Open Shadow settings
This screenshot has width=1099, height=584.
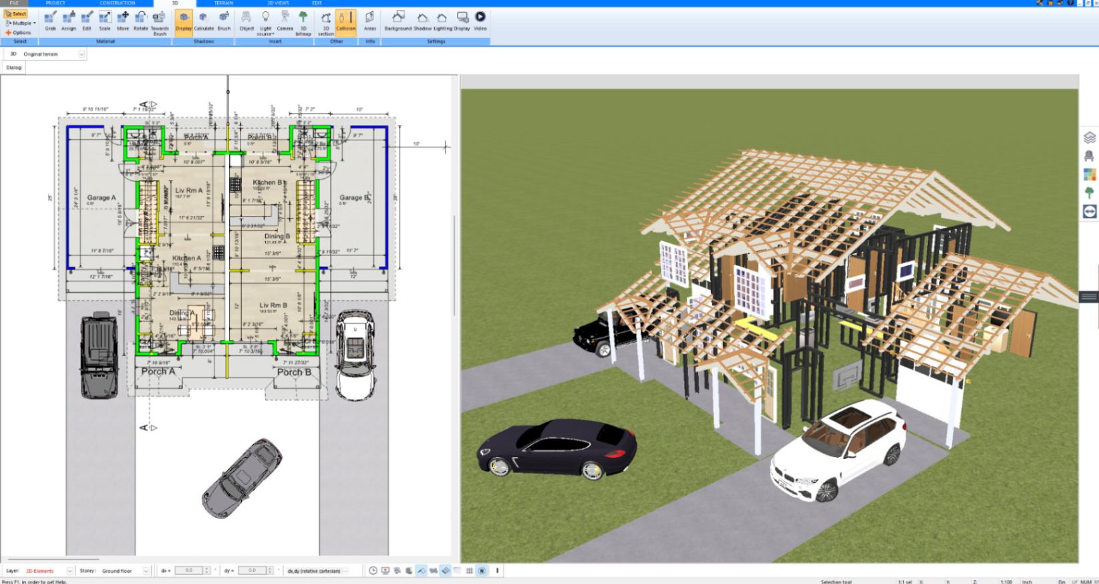(422, 21)
